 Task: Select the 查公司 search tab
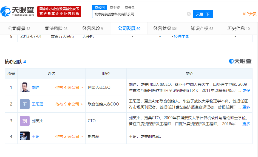pyautogui.click(x=100, y=8)
